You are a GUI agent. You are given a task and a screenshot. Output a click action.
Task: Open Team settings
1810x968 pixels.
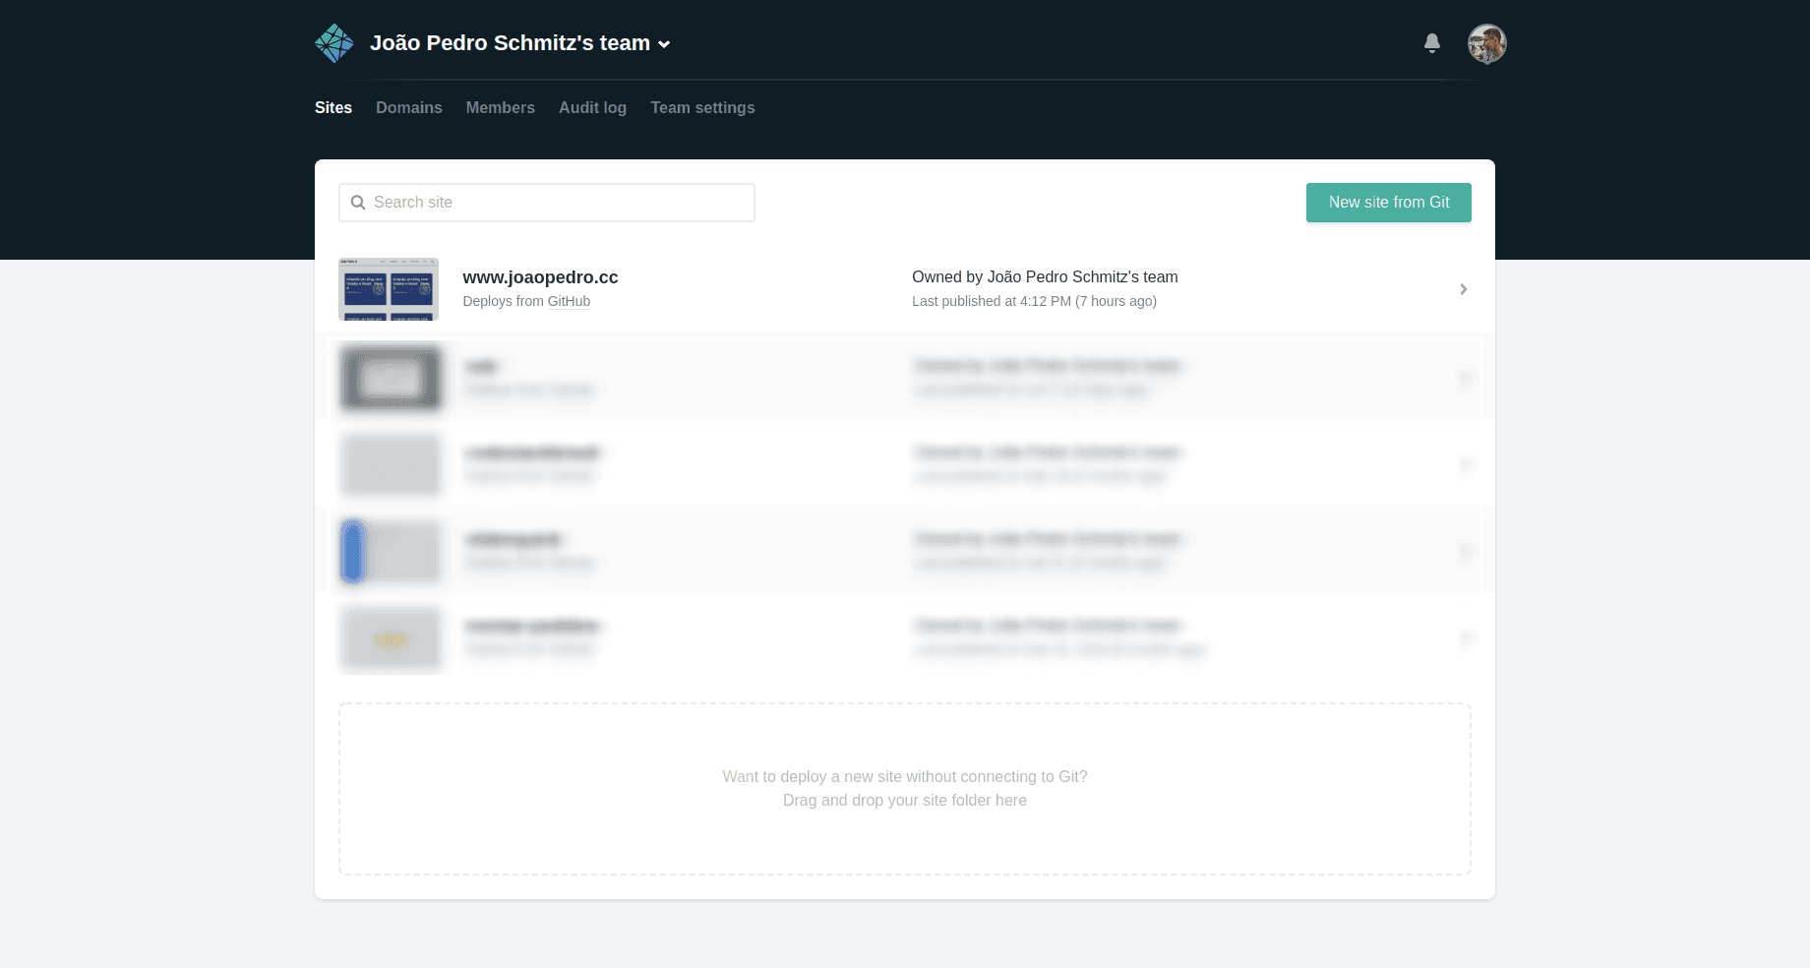coord(702,107)
